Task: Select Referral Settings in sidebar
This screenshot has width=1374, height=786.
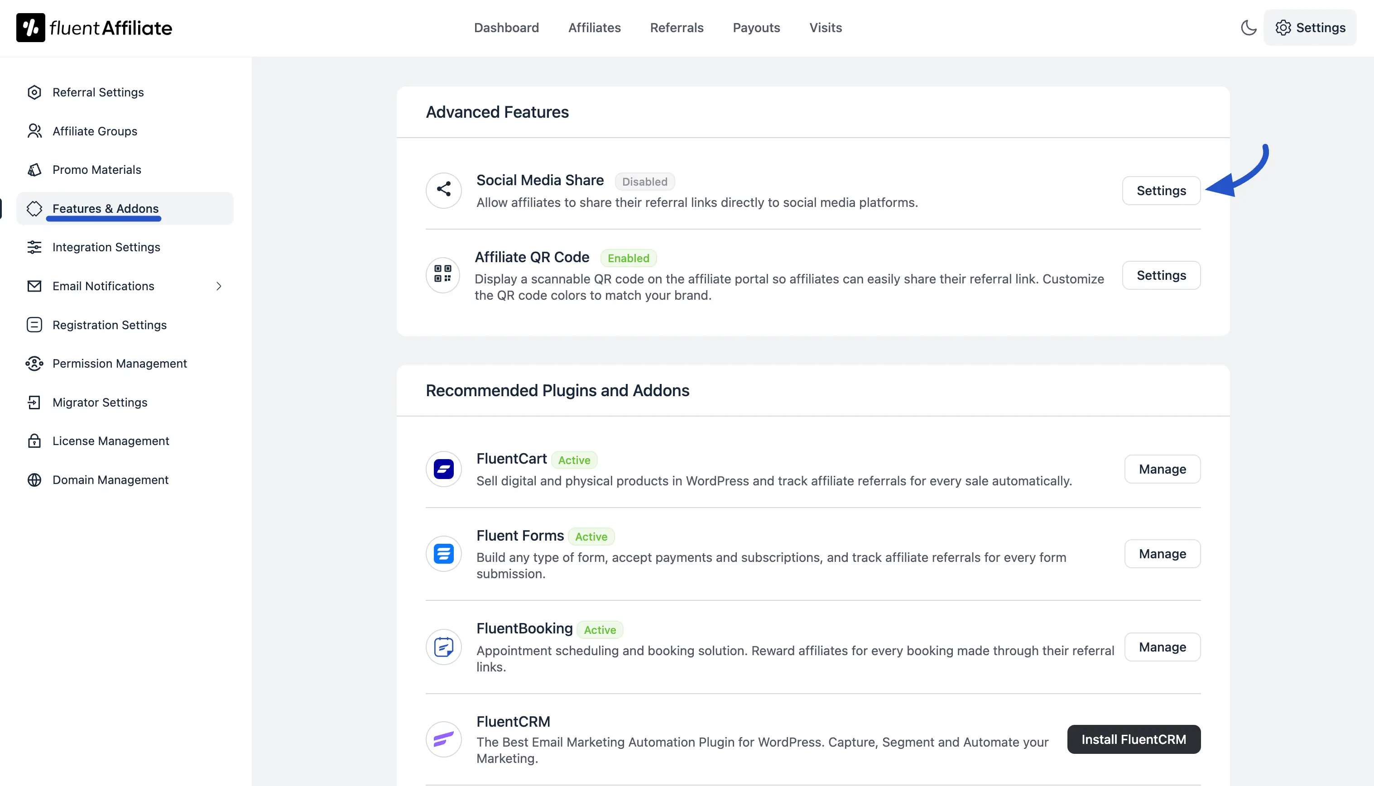Action: 98,92
